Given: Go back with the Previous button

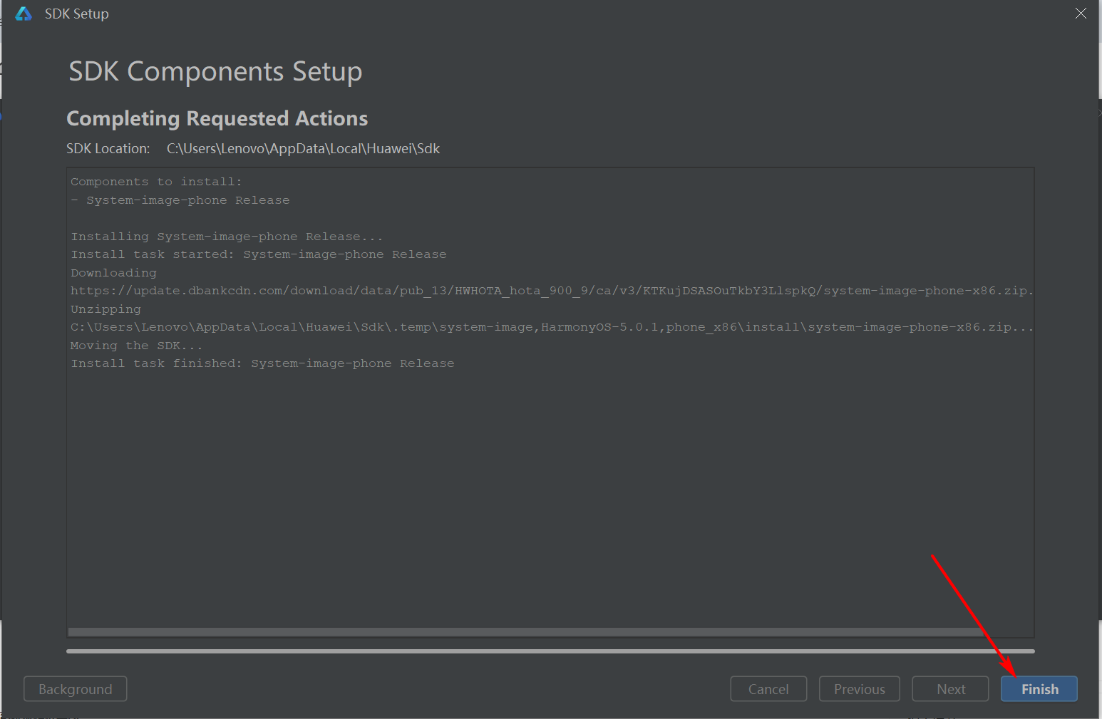Looking at the screenshot, I should pos(859,689).
